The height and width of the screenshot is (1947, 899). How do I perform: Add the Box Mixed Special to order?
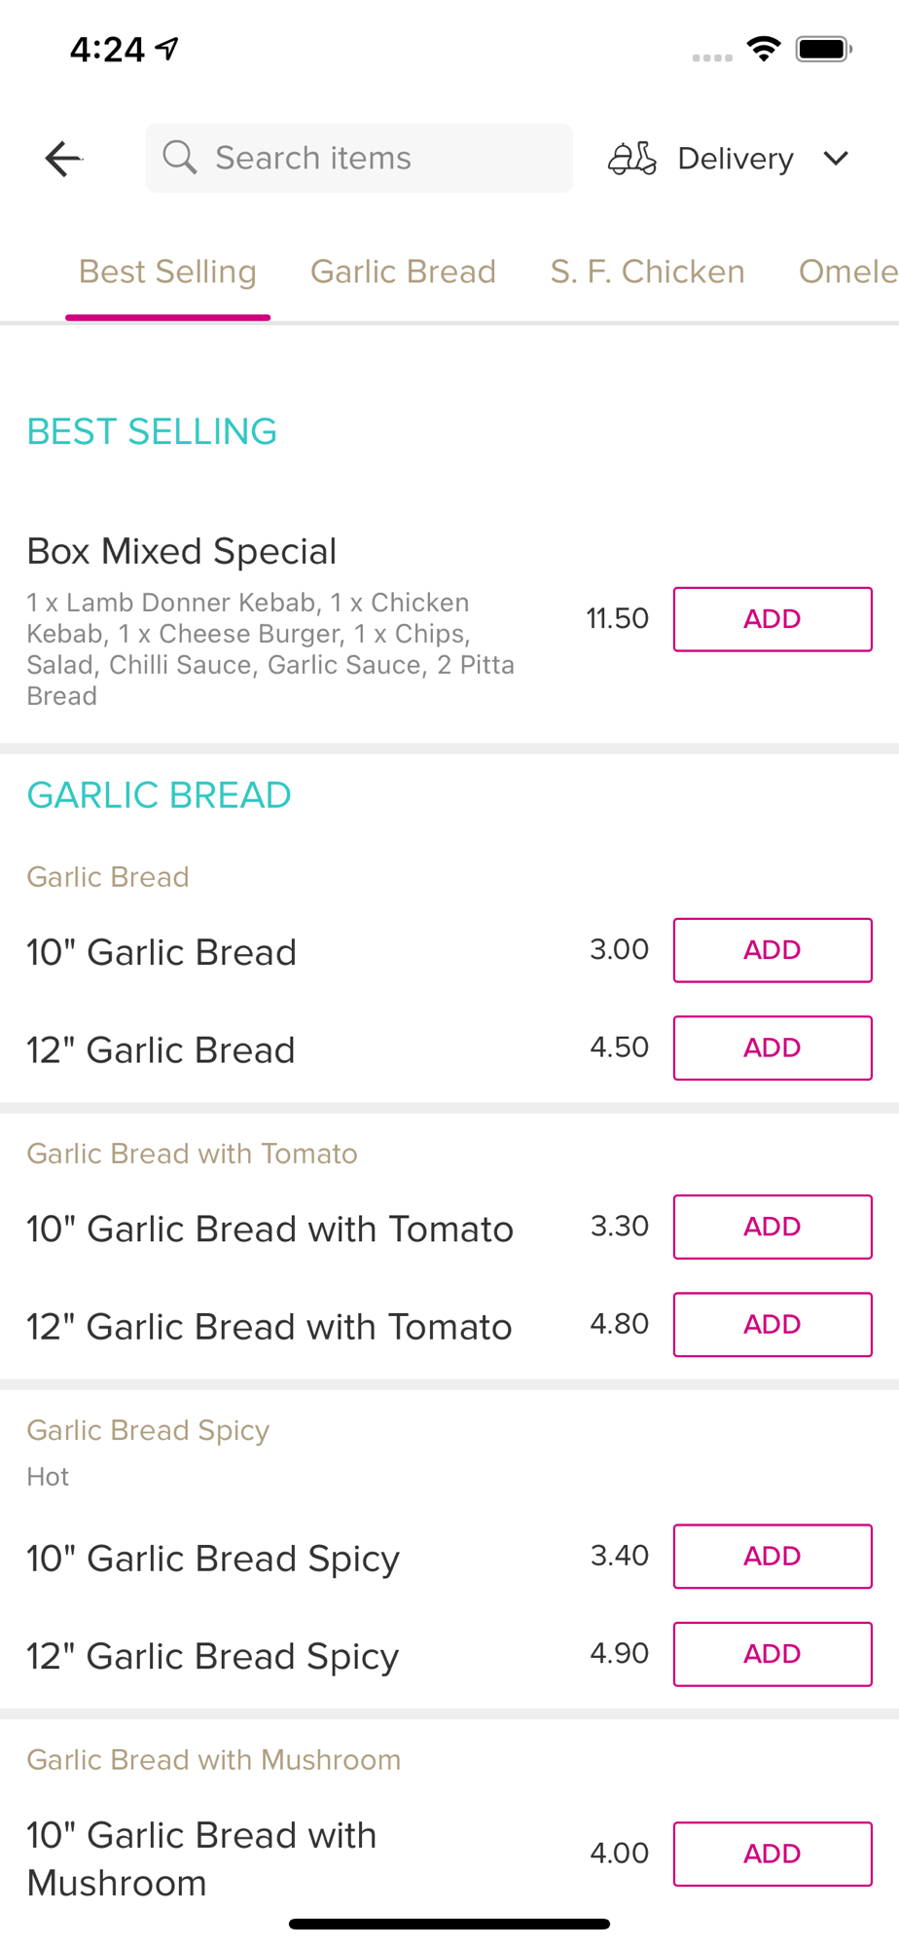[773, 619]
